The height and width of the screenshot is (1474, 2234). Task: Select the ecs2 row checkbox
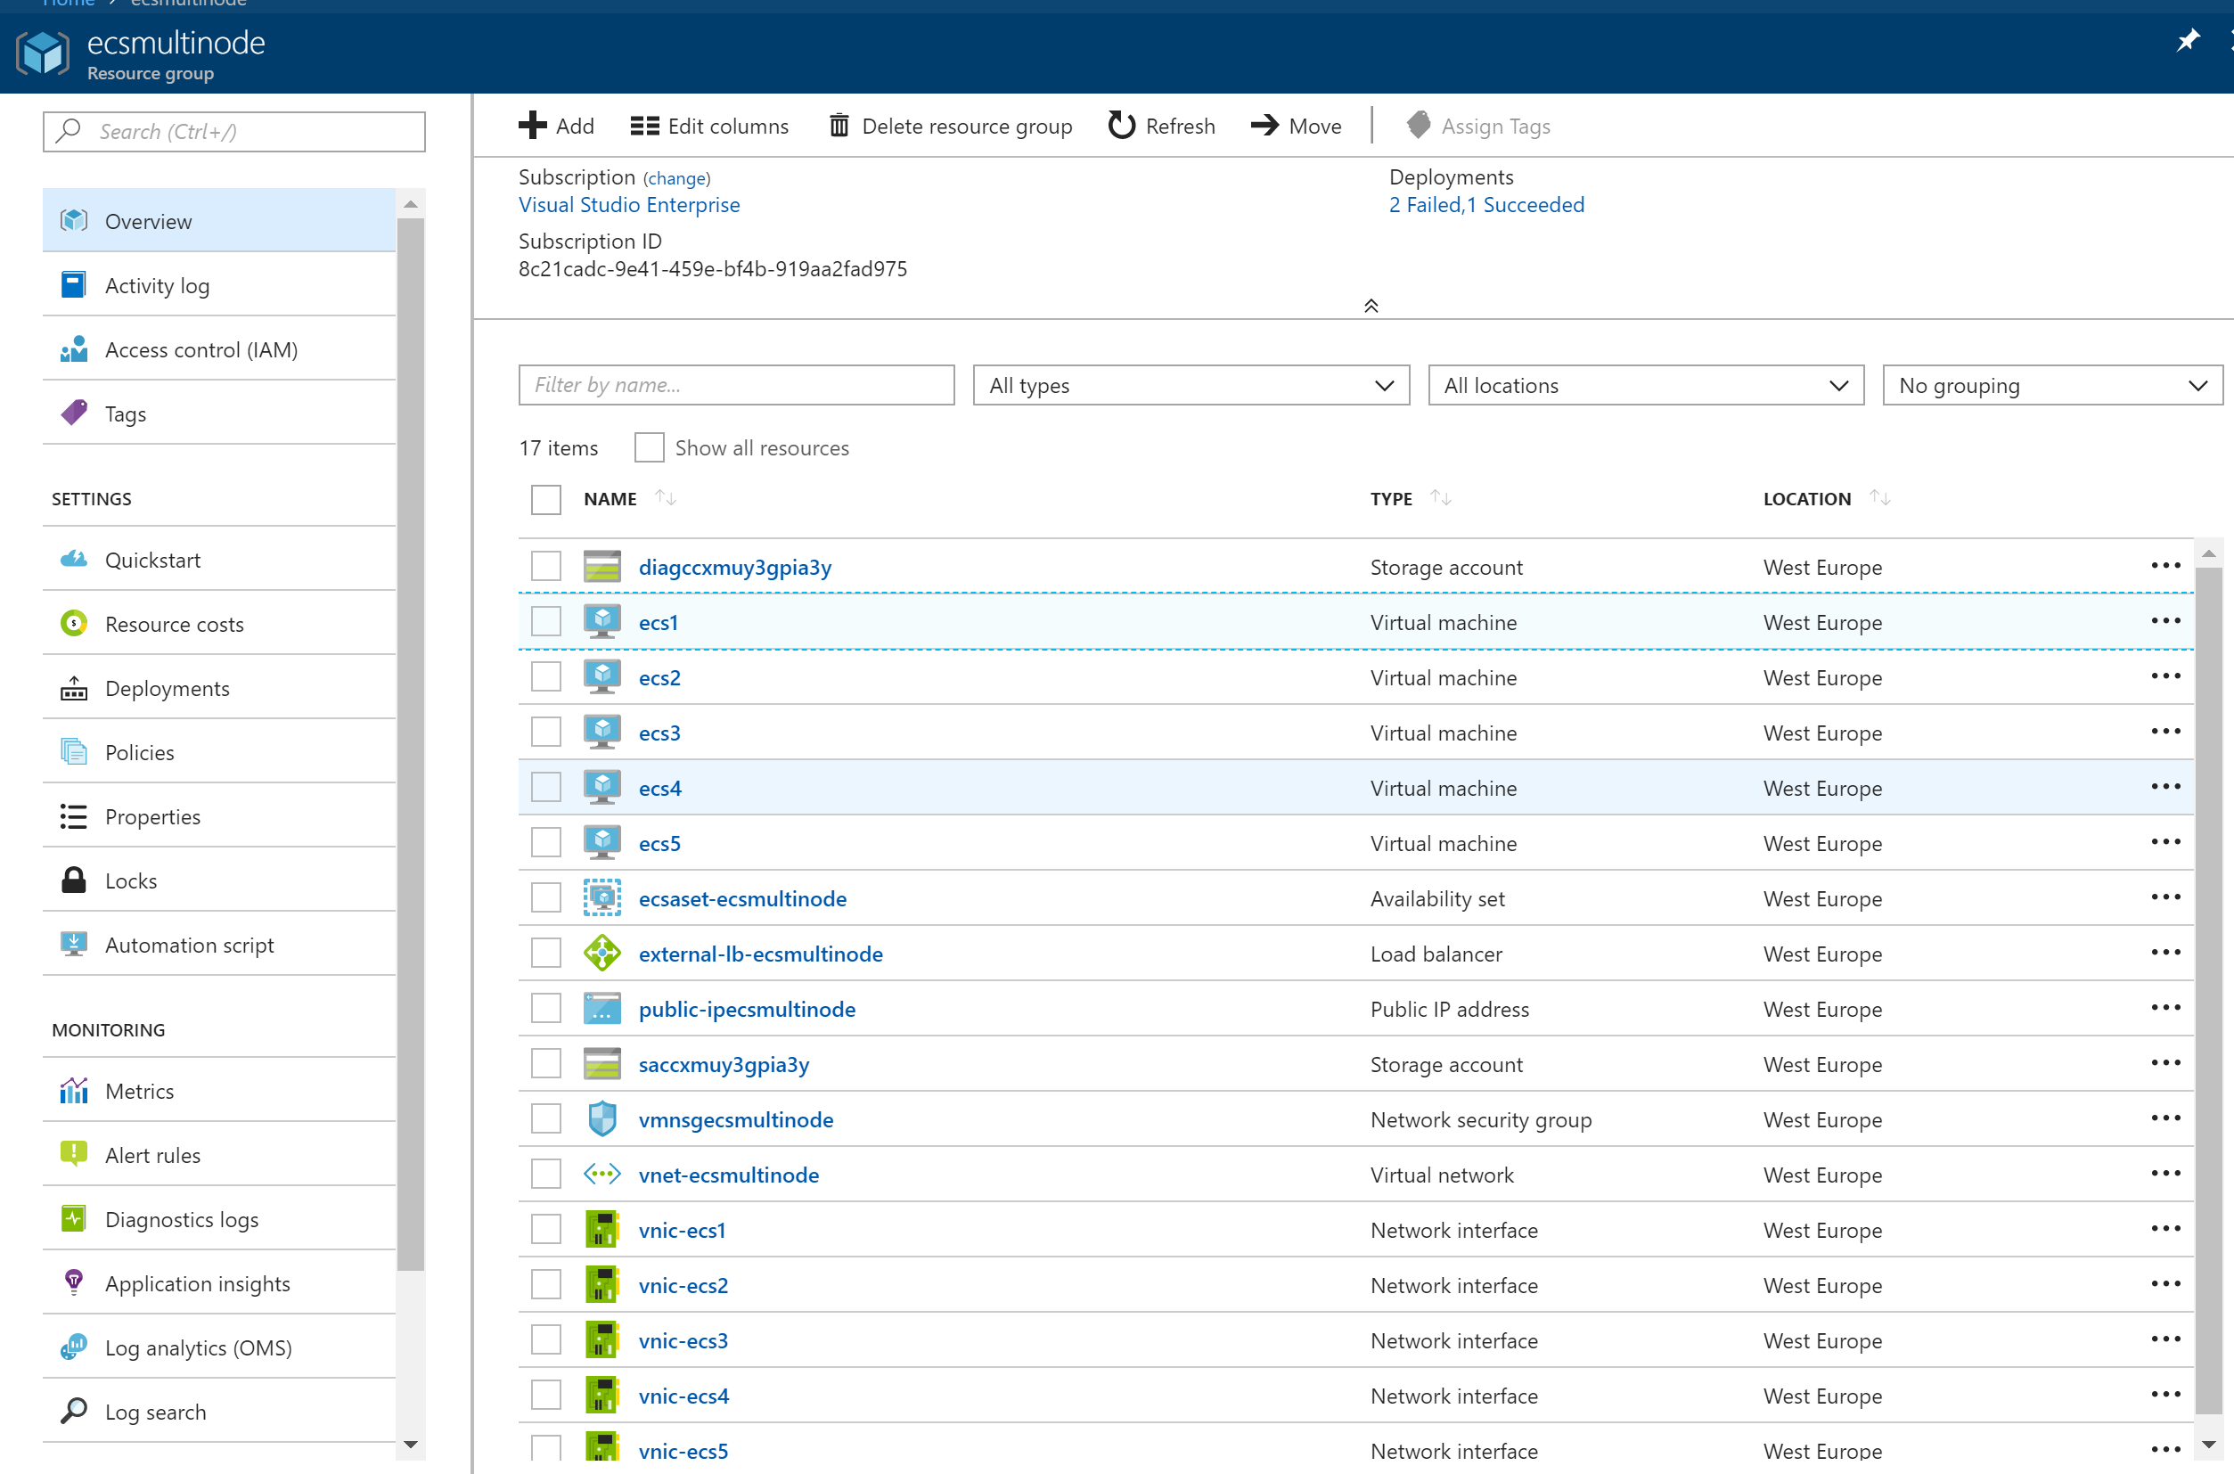pyautogui.click(x=546, y=676)
